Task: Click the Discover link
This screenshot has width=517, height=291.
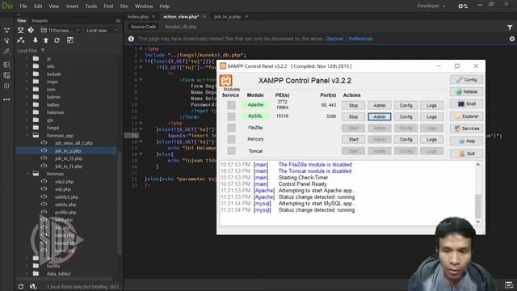Action: click(334, 39)
